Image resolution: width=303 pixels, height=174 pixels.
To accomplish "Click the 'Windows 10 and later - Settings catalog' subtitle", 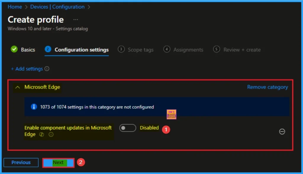I will pyautogui.click(x=48, y=29).
